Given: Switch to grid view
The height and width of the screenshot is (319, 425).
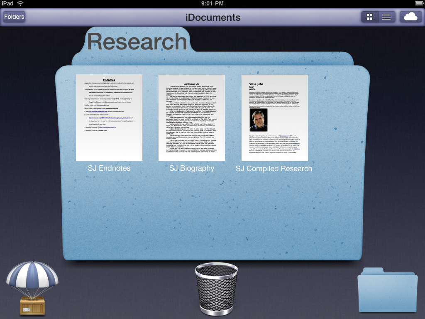Looking at the screenshot, I should pyautogui.click(x=369, y=17).
